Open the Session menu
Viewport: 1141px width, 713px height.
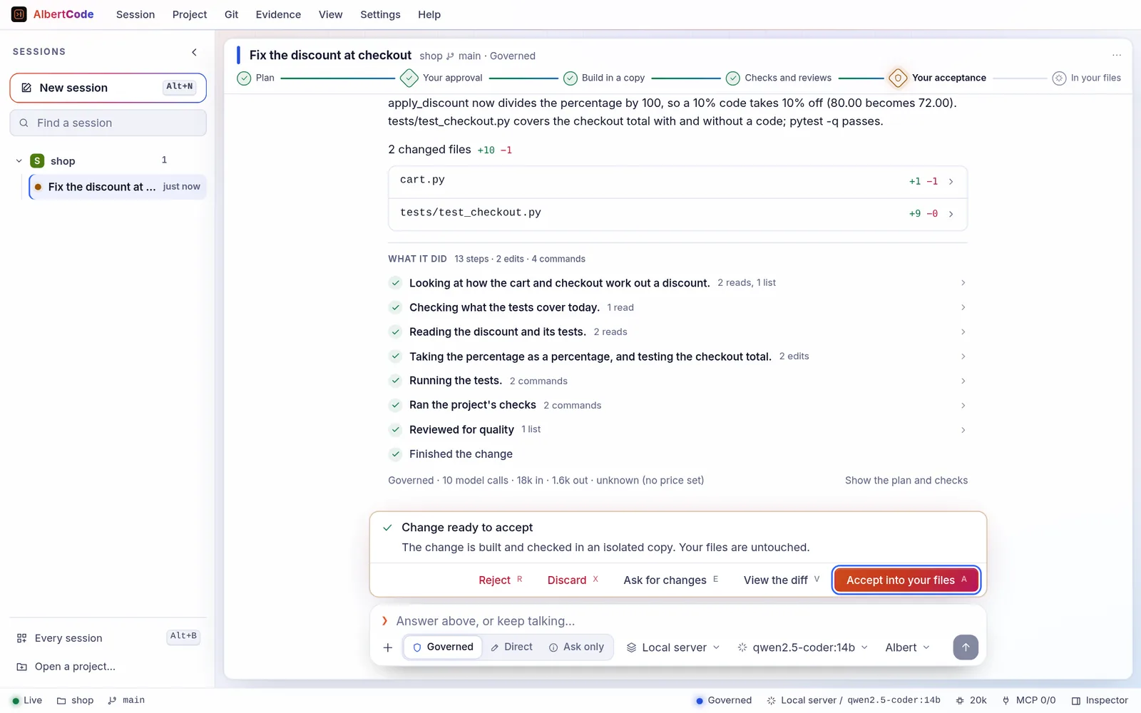[x=135, y=14]
